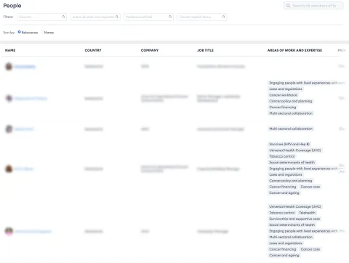The image size is (349, 263).
Task: Click Cancer policy and planning tag below Cancer workforce
Action: pos(291,101)
